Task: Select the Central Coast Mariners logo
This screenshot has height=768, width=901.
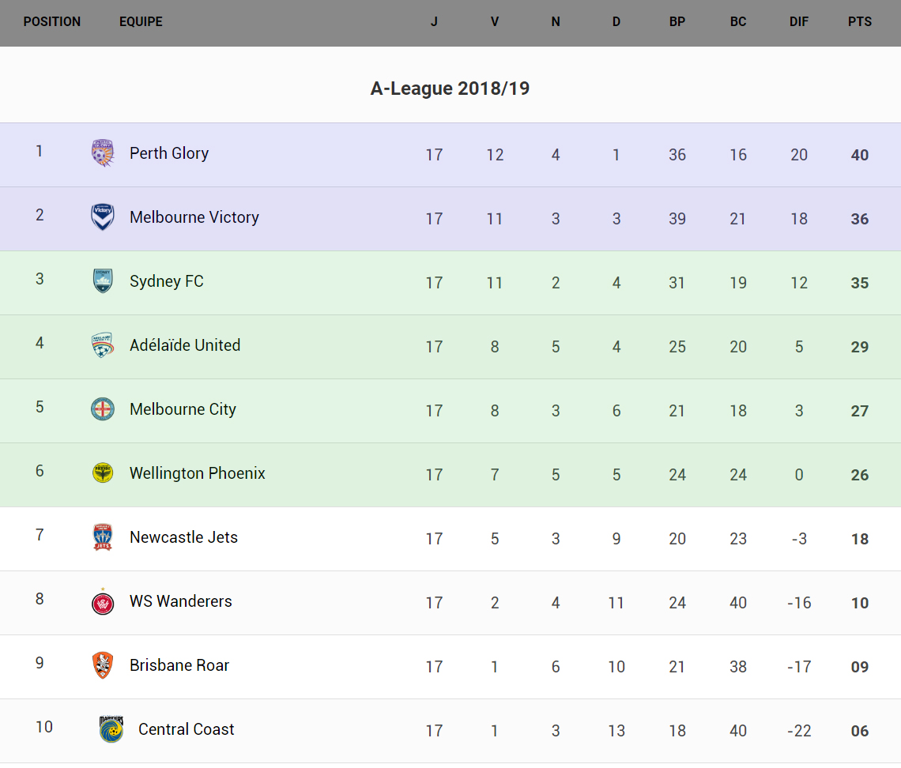Action: (111, 729)
